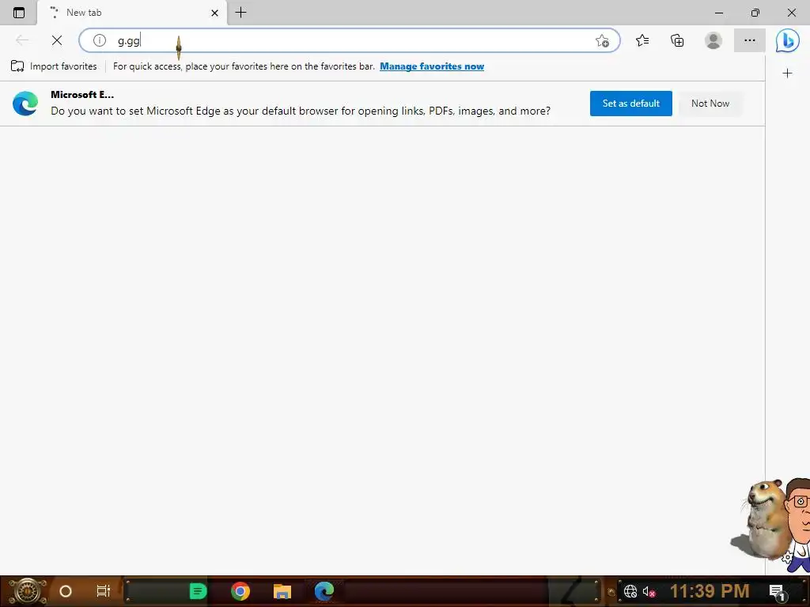The image size is (810, 607).
Task: Open muted volume tray icon
Action: tap(649, 591)
